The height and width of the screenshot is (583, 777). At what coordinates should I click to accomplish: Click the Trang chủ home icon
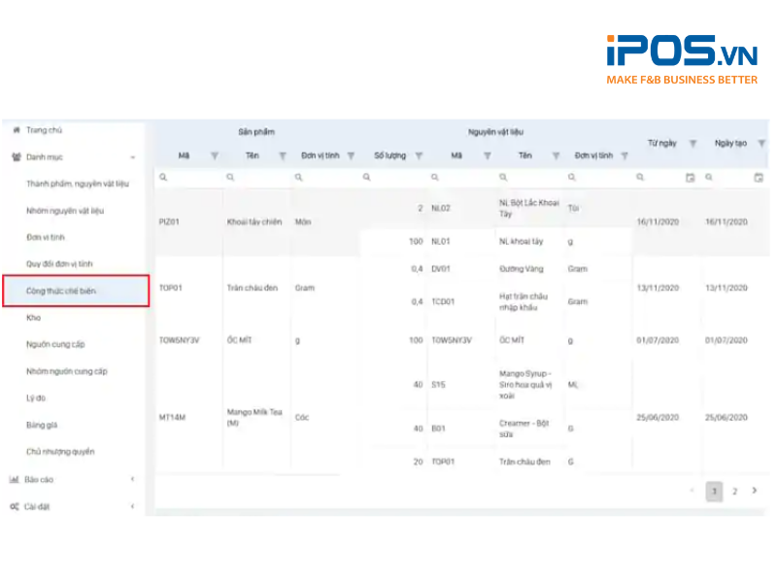16,129
